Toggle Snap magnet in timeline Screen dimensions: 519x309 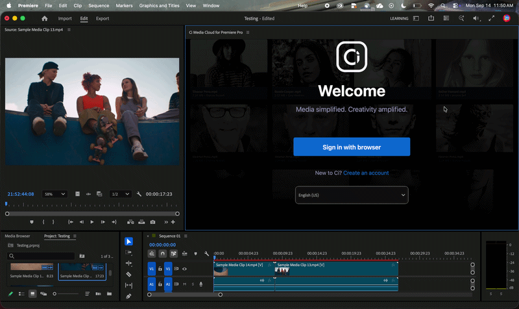click(163, 254)
